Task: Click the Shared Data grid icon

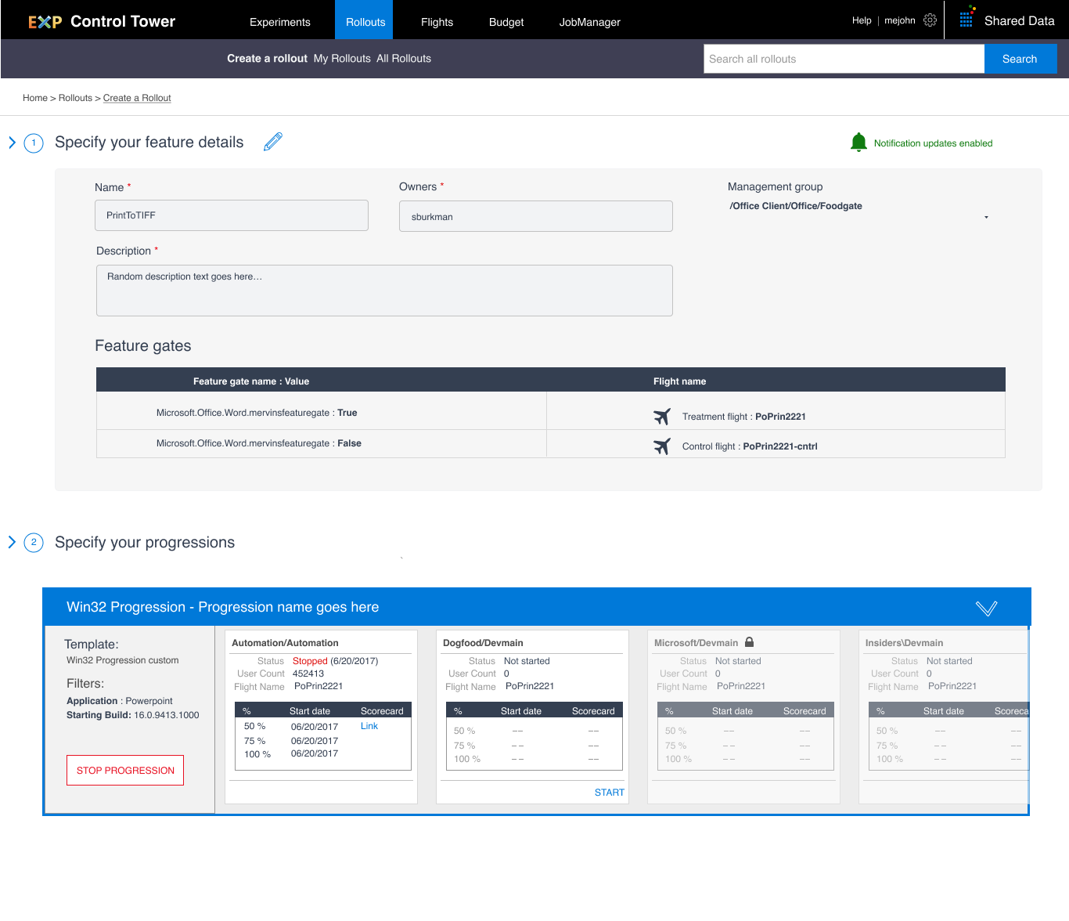Action: [966, 20]
